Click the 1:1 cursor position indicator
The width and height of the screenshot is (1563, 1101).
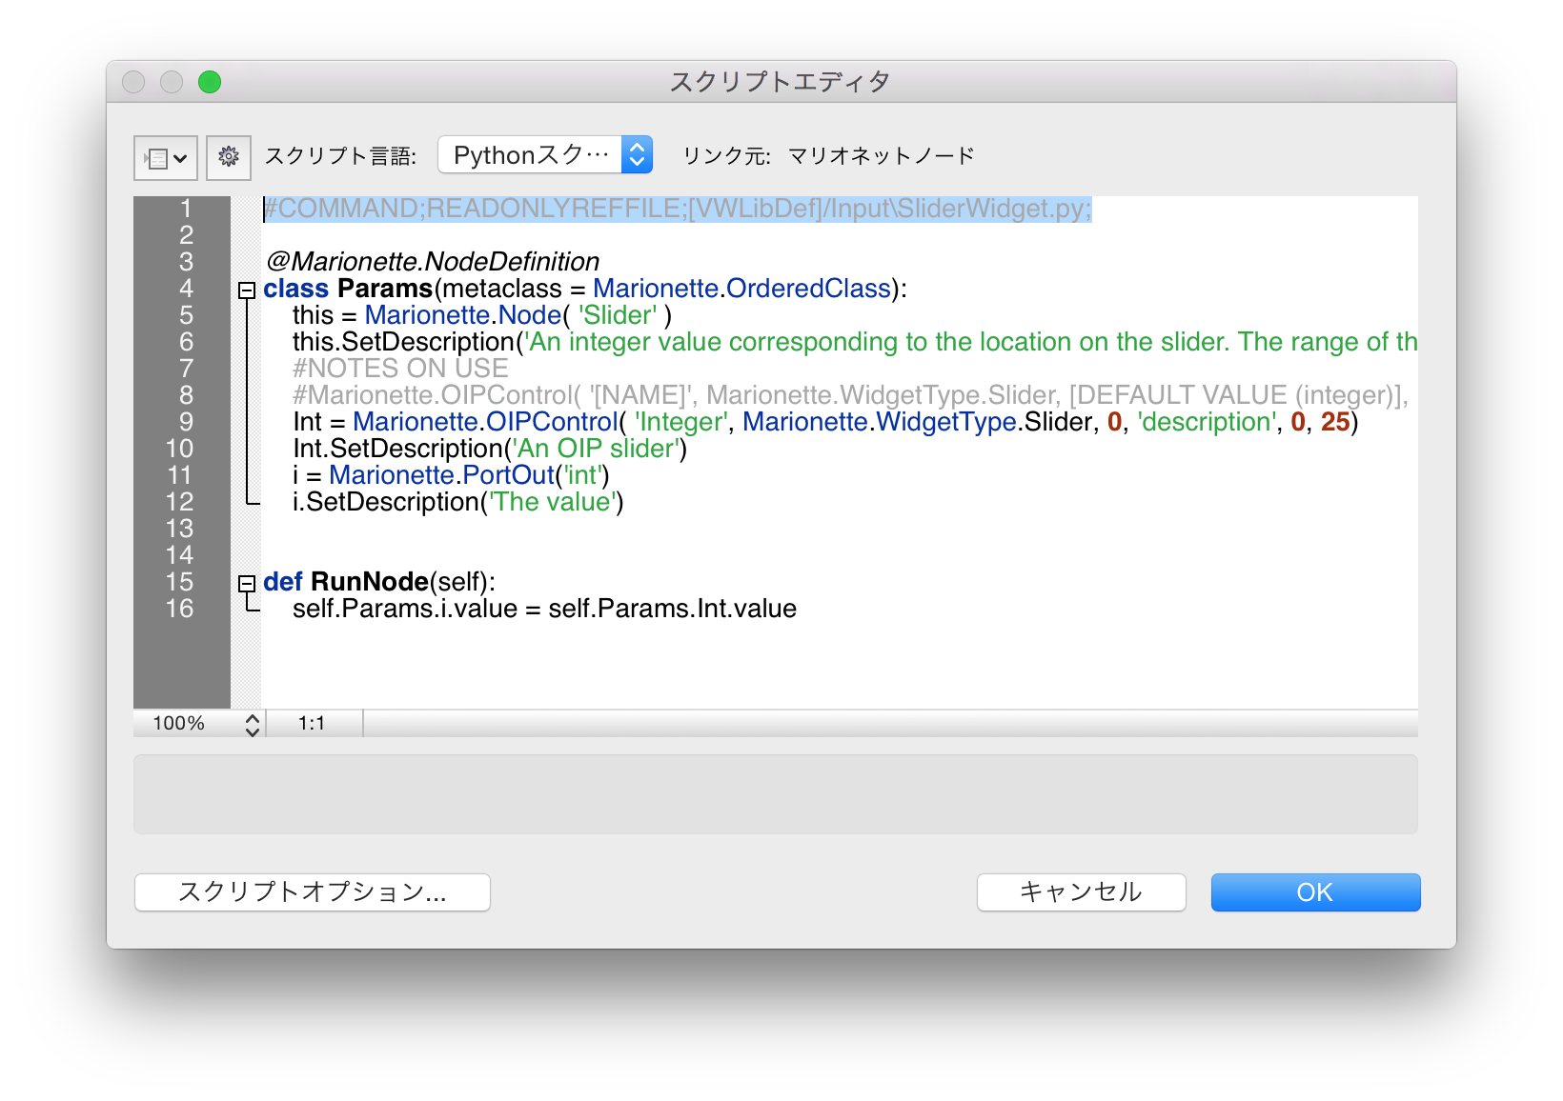pos(312,724)
